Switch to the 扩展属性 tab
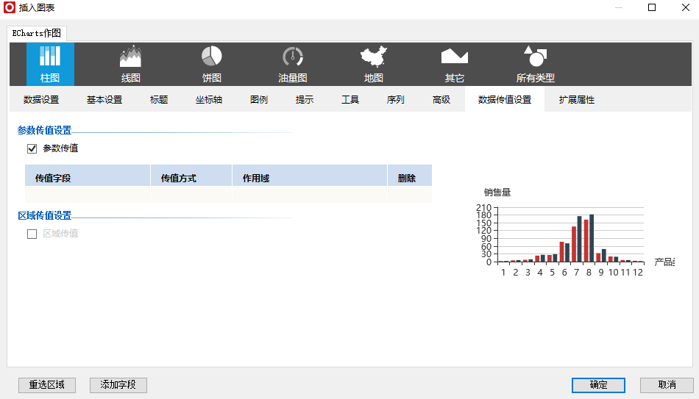 576,99
